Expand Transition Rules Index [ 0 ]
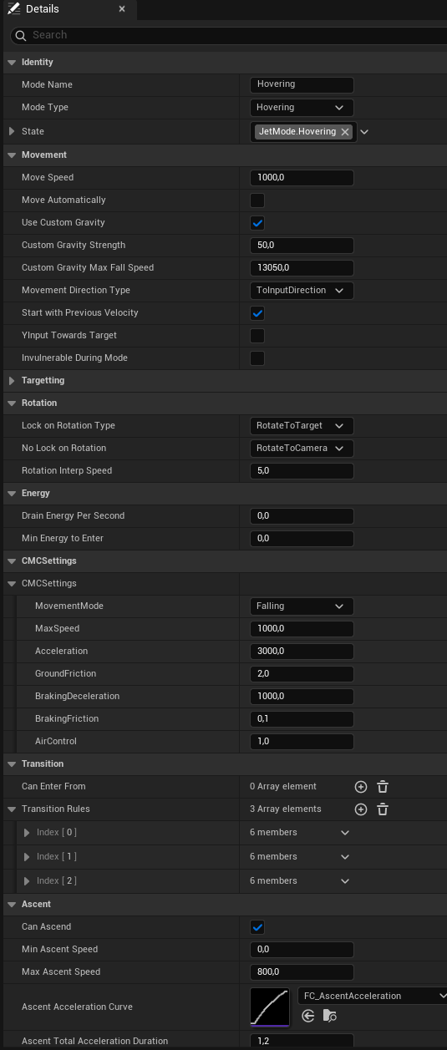The height and width of the screenshot is (1050, 447). coord(27,833)
